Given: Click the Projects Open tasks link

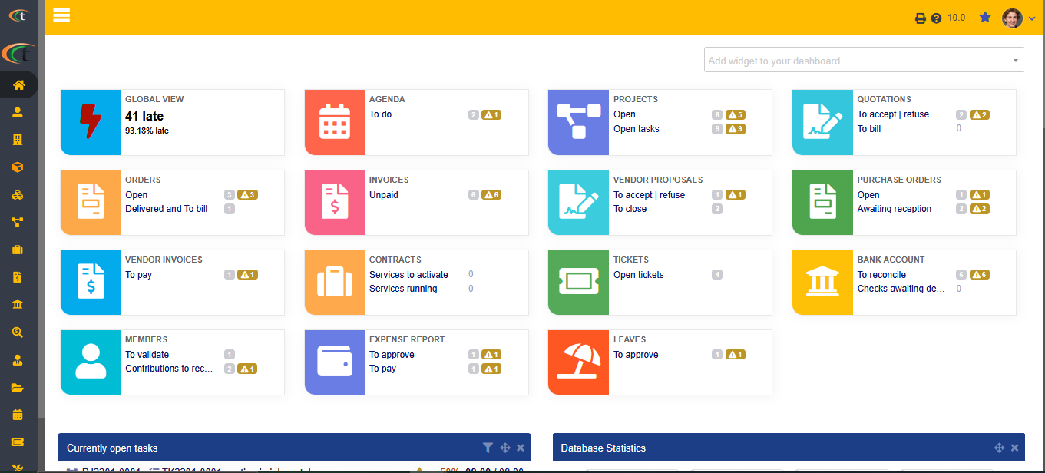Looking at the screenshot, I should pyautogui.click(x=636, y=129).
